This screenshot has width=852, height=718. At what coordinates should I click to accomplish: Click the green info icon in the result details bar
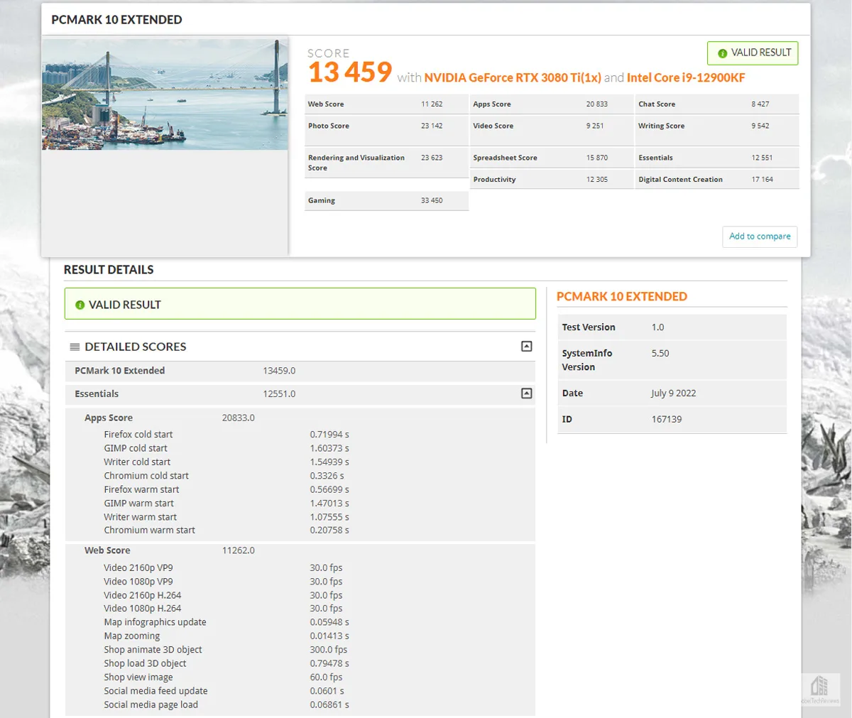[x=80, y=305]
